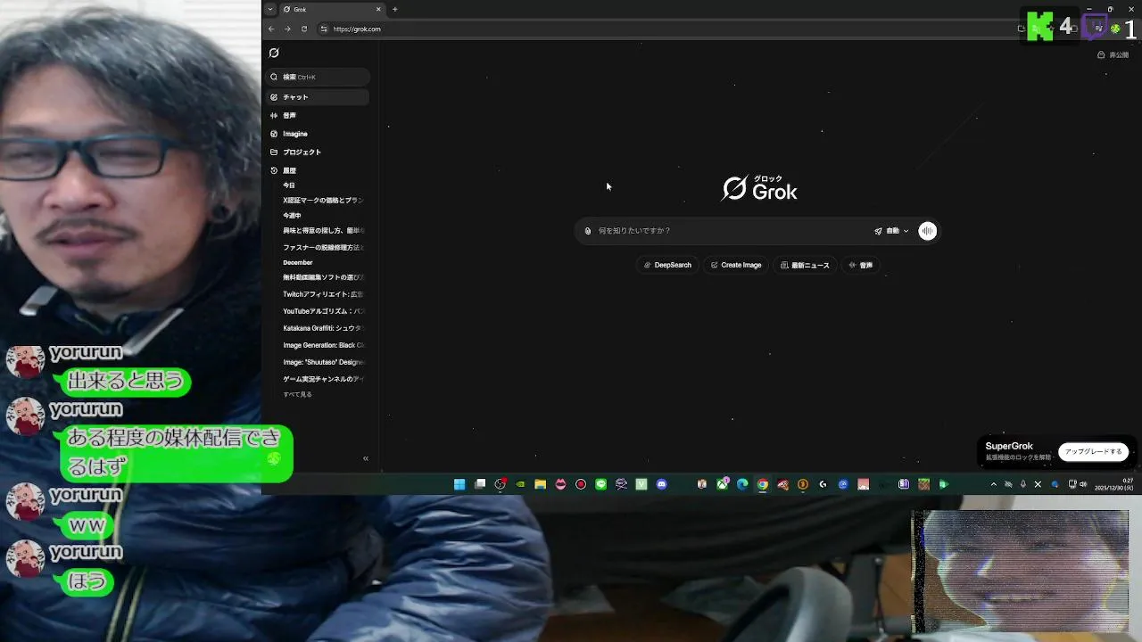Open a new browser tab
Image resolution: width=1142 pixels, height=642 pixels.
click(394, 9)
